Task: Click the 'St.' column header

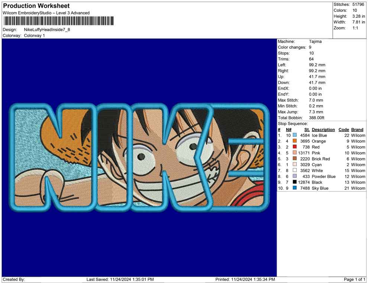Action: tap(307, 130)
